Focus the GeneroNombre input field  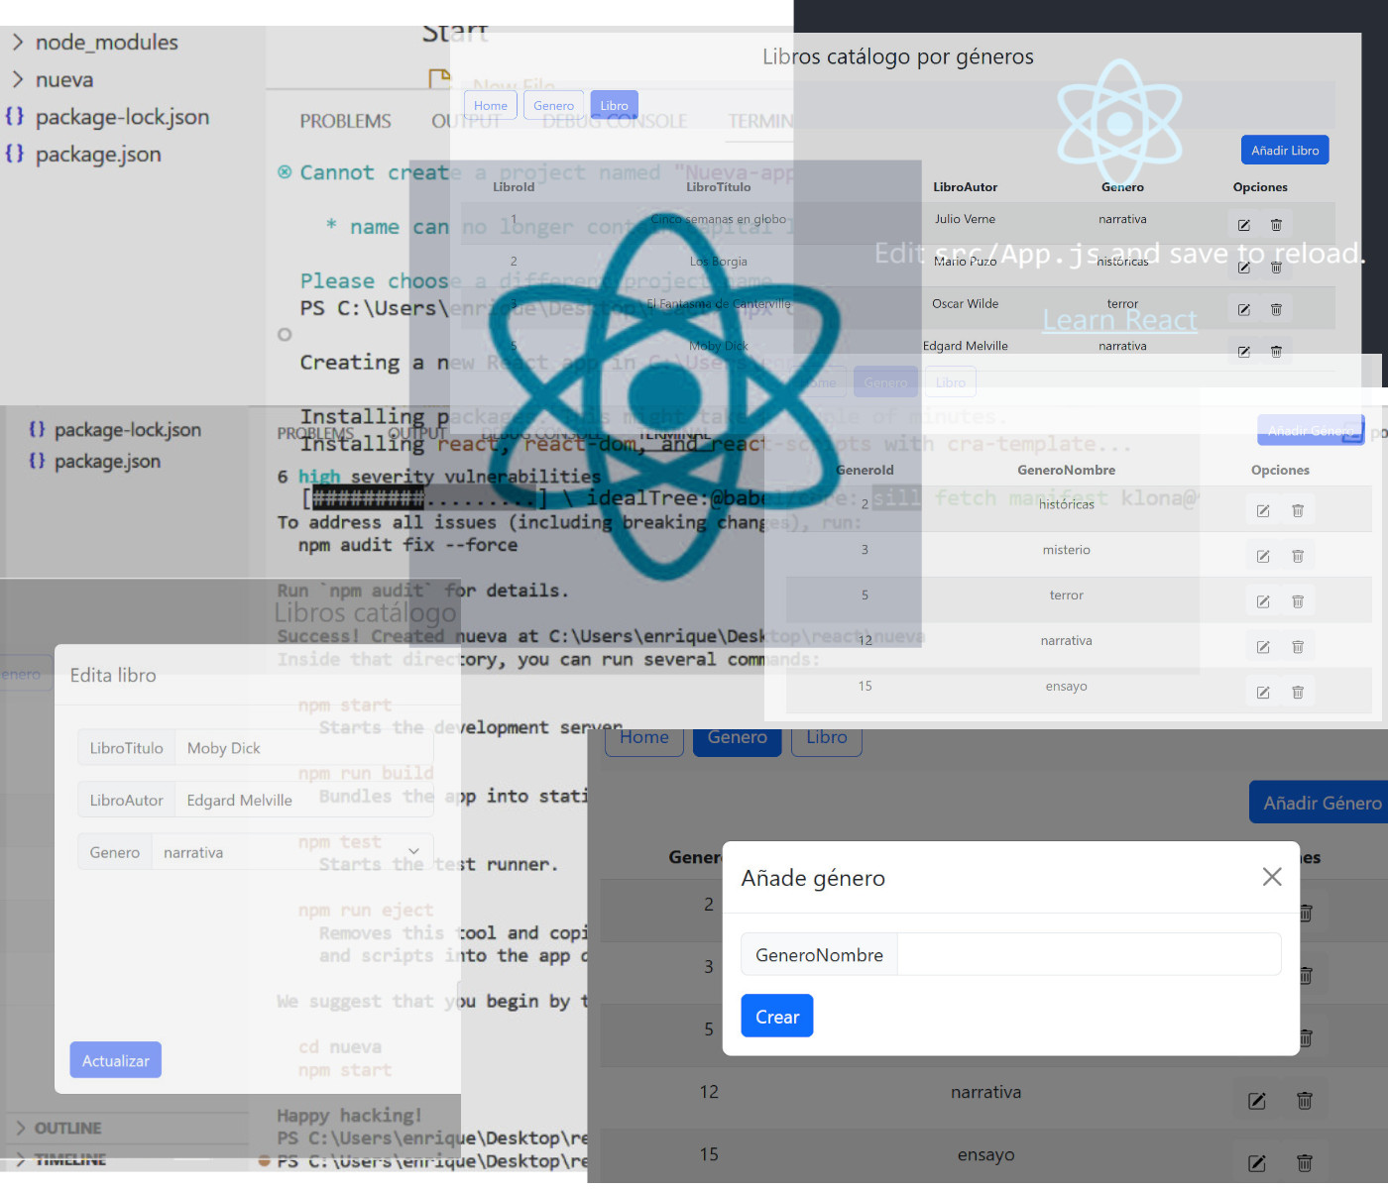[x=1089, y=954]
